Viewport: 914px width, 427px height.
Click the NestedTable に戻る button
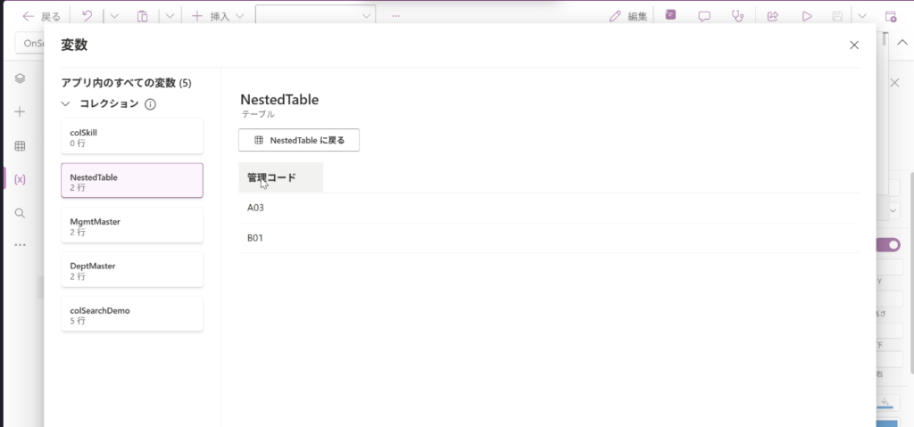pyautogui.click(x=299, y=140)
